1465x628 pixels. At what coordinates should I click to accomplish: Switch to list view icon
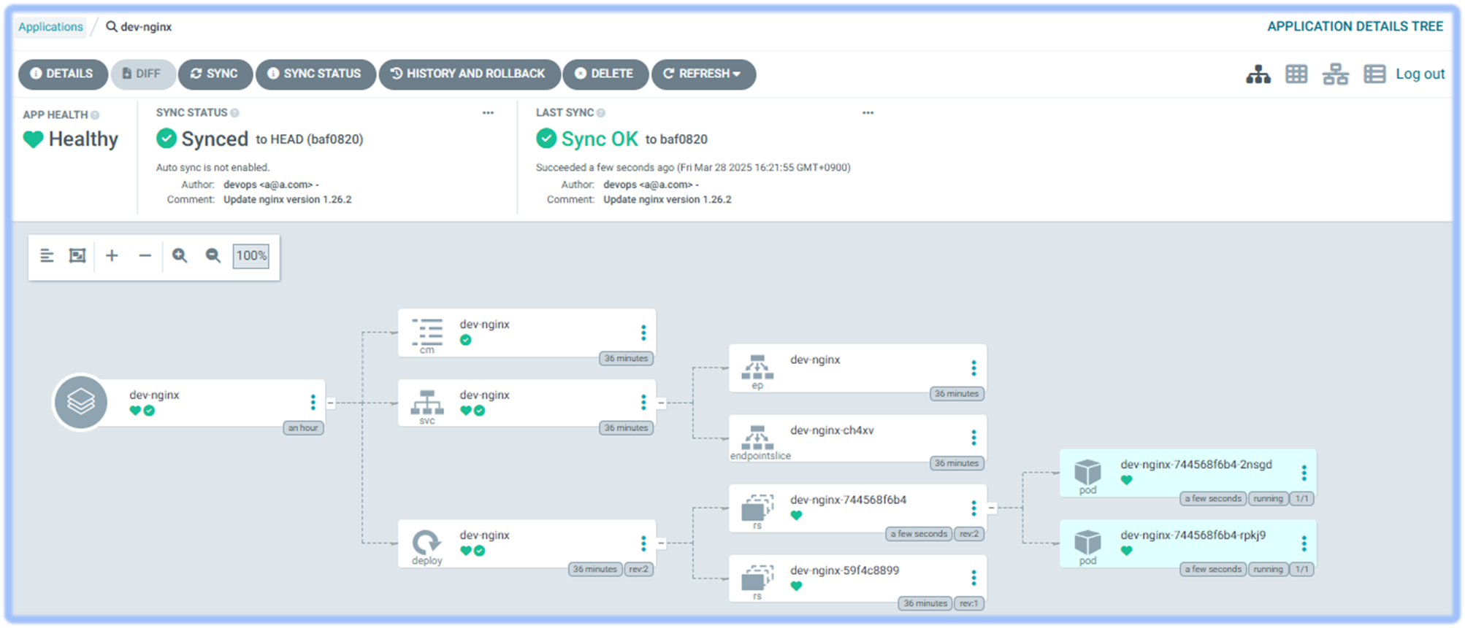[x=1374, y=74]
